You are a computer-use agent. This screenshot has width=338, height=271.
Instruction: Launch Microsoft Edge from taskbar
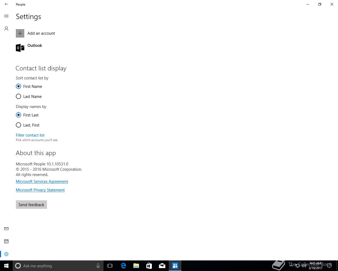[123, 266]
